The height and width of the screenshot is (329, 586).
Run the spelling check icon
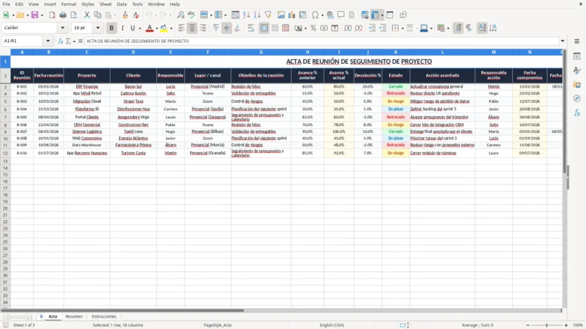[191, 15]
